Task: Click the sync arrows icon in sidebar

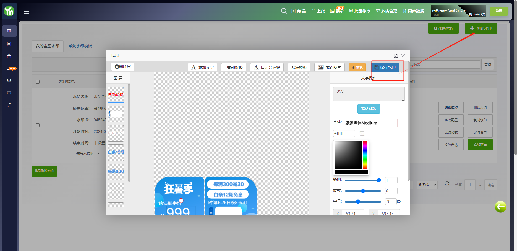Action: [9, 105]
